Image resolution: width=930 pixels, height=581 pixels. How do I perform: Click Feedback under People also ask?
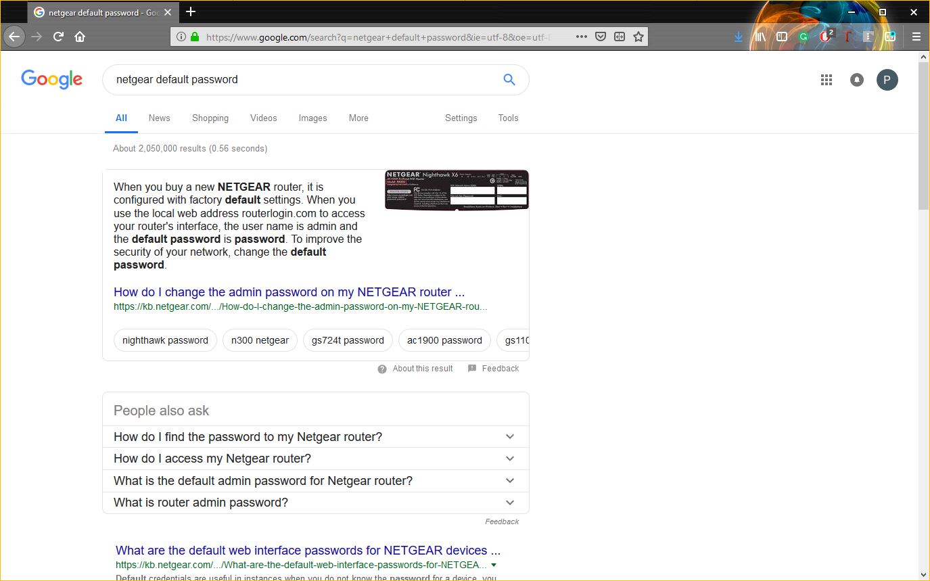tap(502, 521)
